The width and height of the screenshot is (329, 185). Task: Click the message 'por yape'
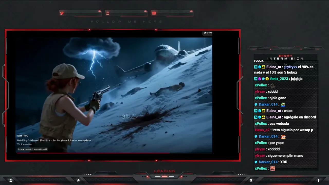(x=277, y=143)
